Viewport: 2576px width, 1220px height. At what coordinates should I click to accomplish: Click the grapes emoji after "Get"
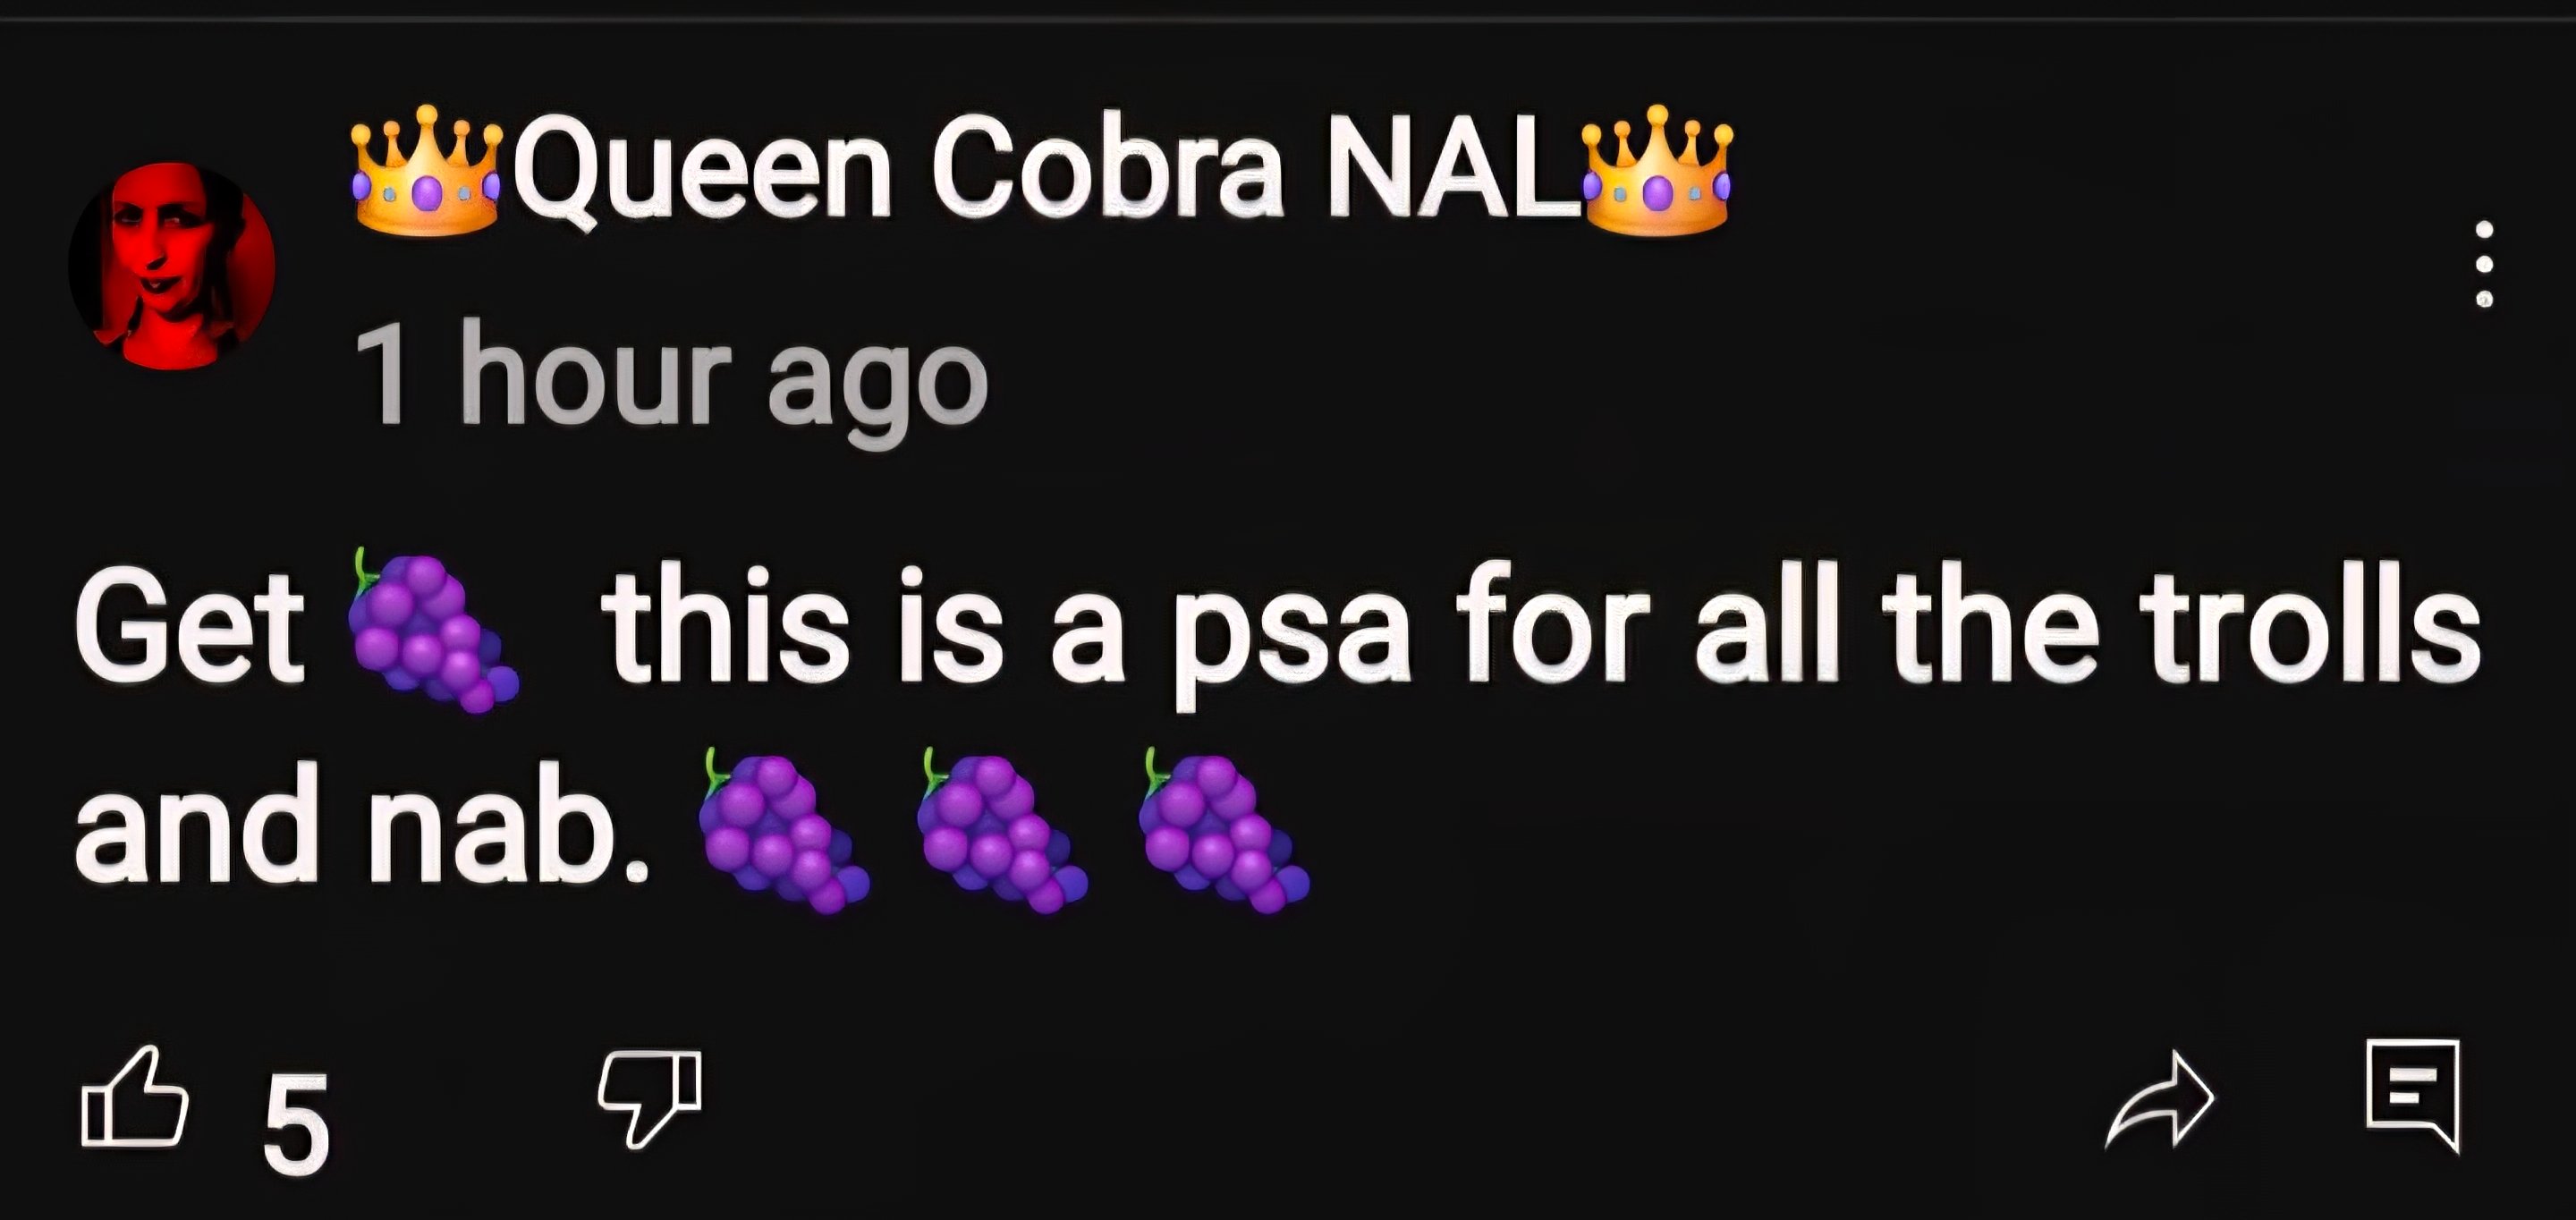431,630
